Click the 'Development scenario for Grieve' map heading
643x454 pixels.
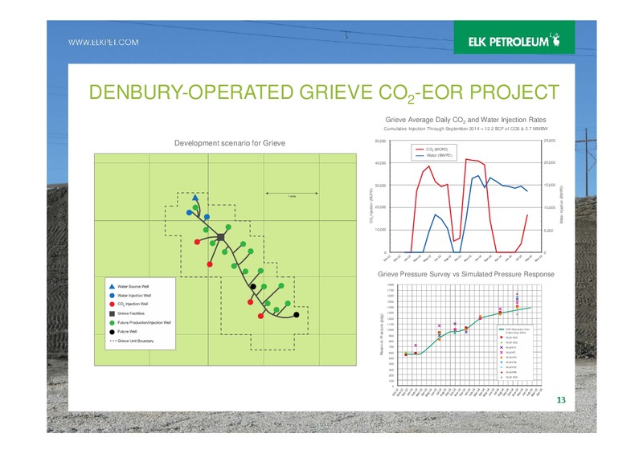(230, 143)
